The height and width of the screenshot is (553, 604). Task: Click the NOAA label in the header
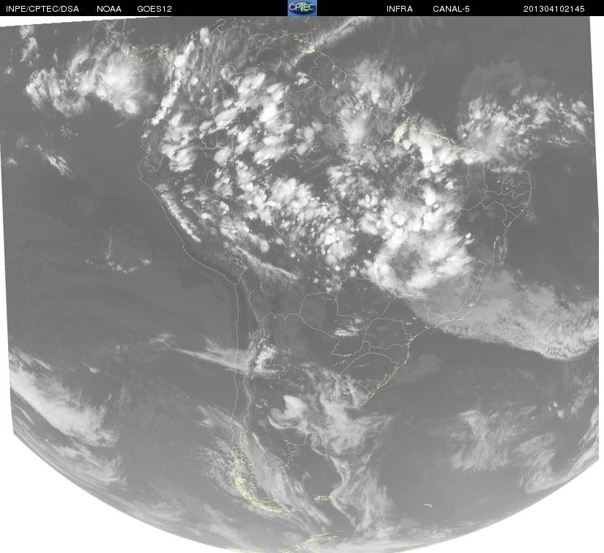point(109,9)
